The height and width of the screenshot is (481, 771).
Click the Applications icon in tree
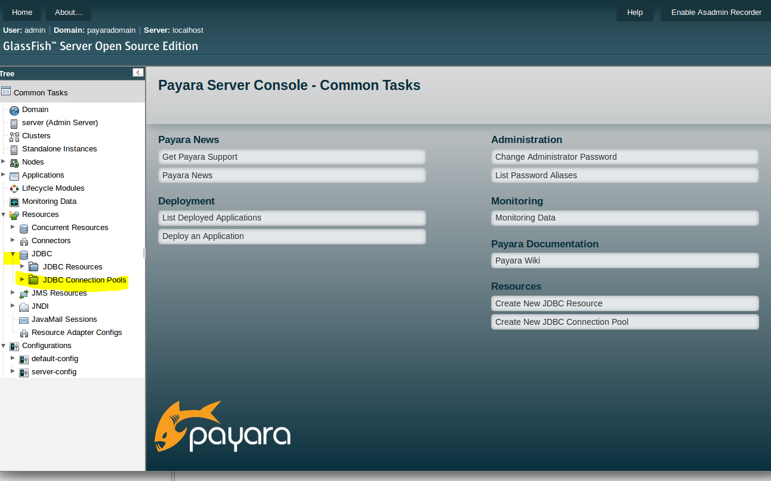[14, 176]
